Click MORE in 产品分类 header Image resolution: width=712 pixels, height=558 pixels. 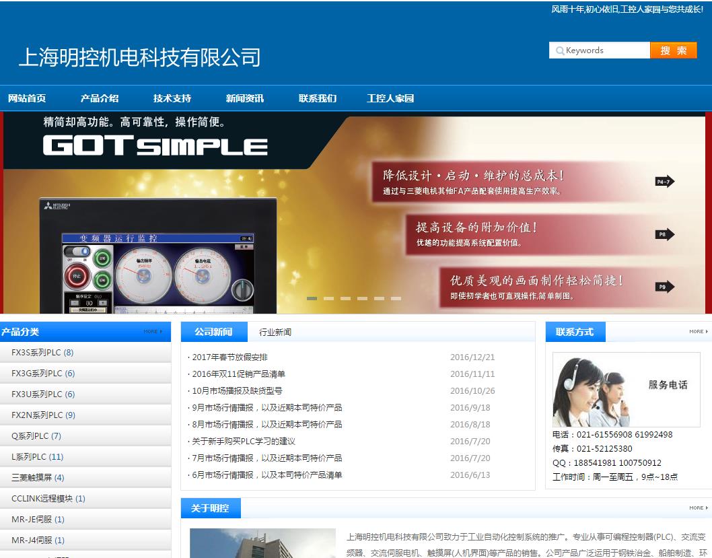[153, 331]
